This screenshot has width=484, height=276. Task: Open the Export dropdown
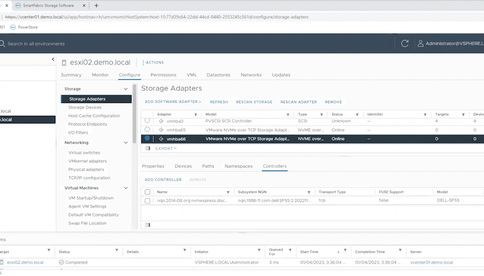(166, 148)
